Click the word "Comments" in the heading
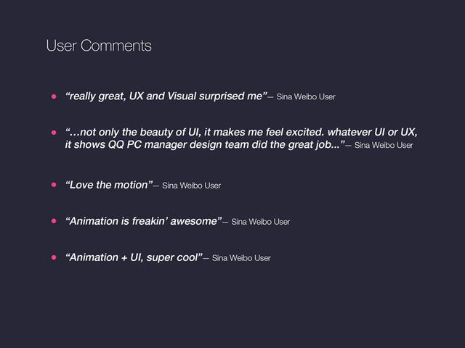 (116, 46)
